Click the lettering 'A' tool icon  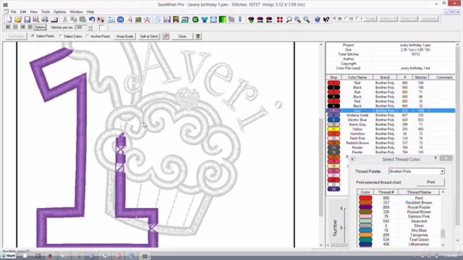[129, 19]
